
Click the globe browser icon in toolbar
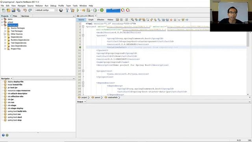pos(61,10)
